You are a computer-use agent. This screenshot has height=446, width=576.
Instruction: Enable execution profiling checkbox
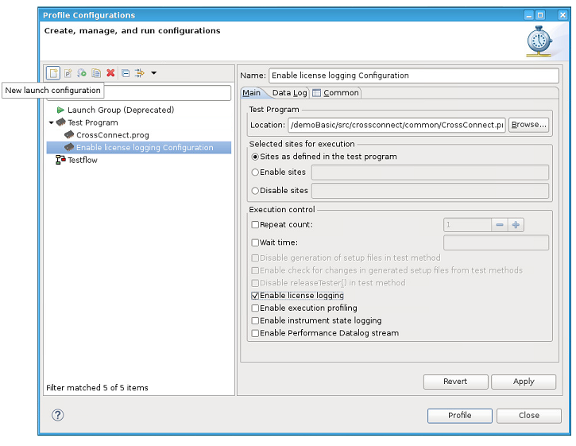pyautogui.click(x=255, y=308)
